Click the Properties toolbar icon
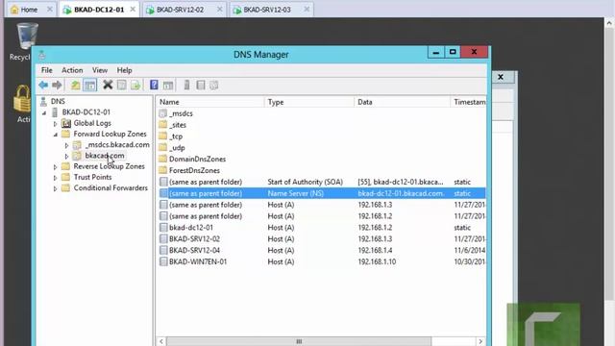The width and height of the screenshot is (615, 346). tap(122, 85)
